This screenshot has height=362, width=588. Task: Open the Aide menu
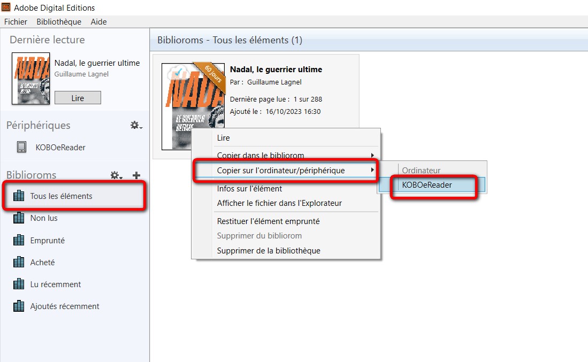click(98, 22)
